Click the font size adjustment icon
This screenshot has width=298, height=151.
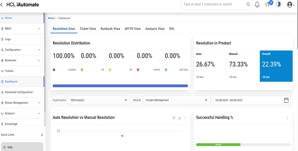[267, 5]
